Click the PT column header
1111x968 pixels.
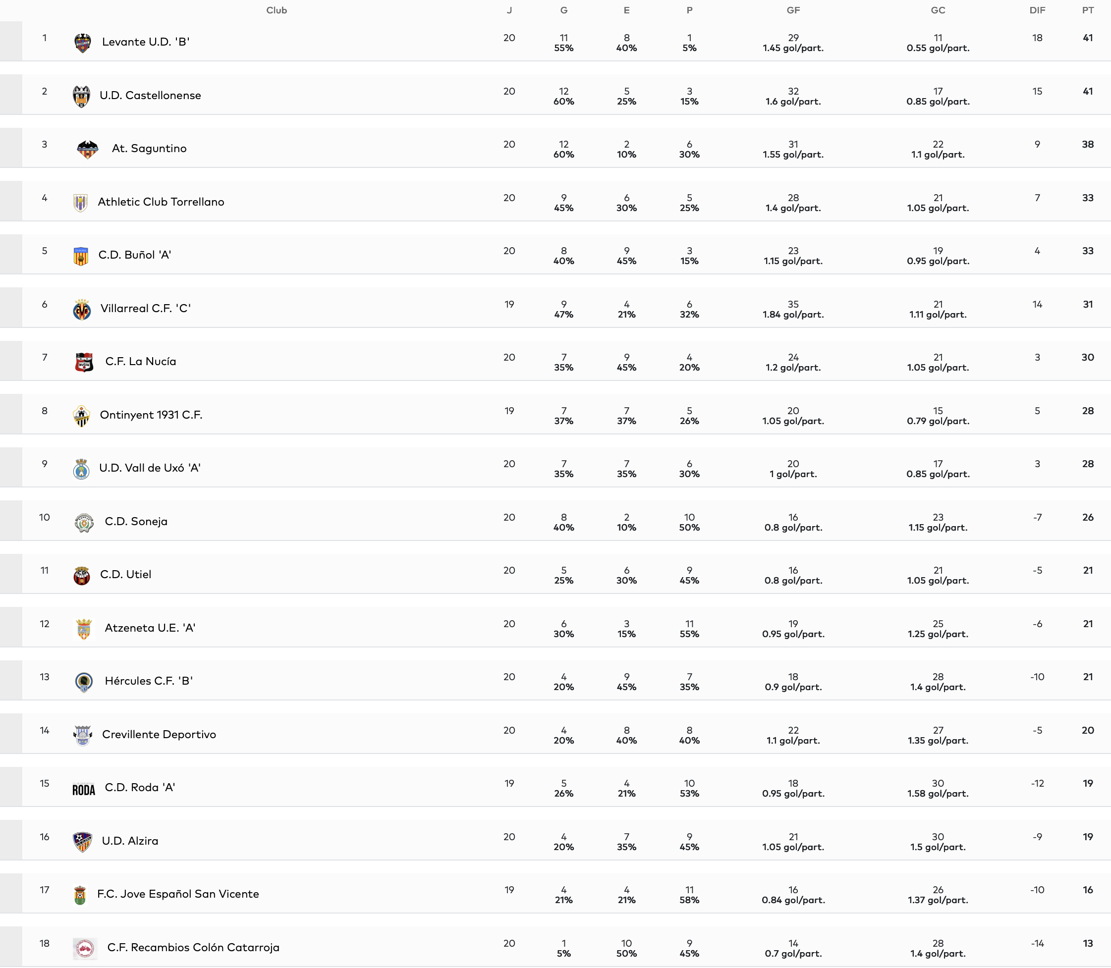click(x=1088, y=10)
